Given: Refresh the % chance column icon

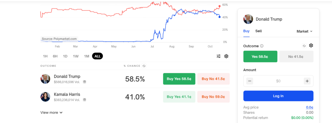Looking at the screenshot, I should 144,66.
